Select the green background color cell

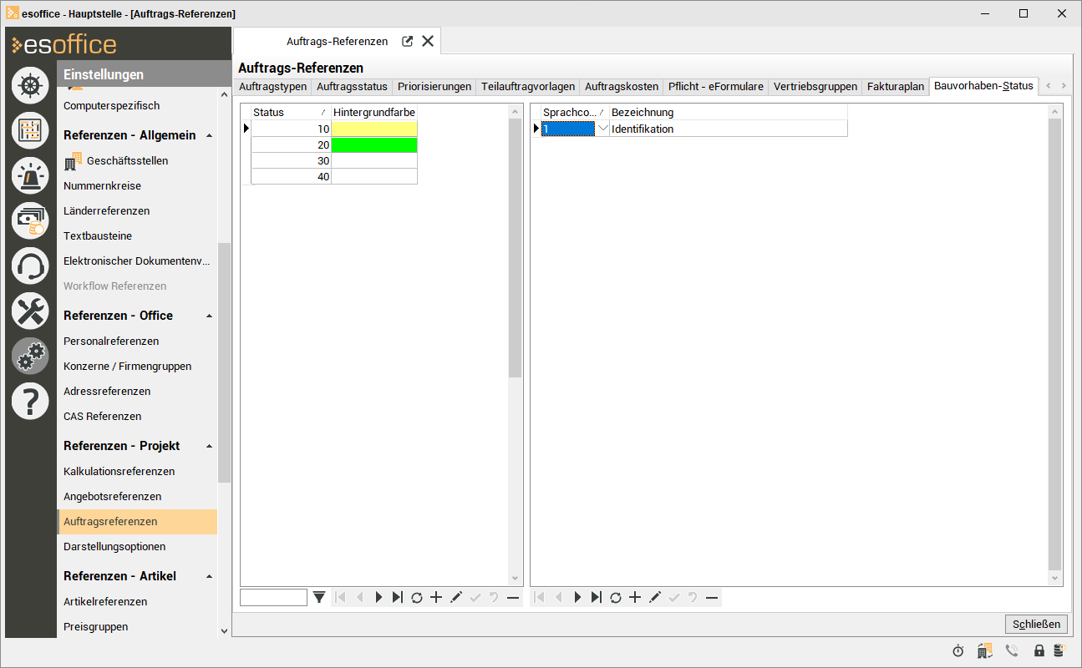click(x=374, y=144)
